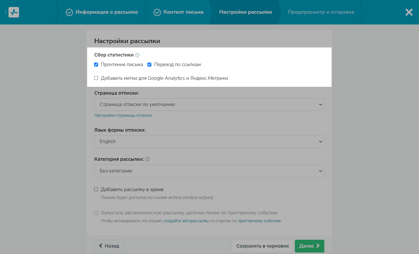This screenshot has width=419, height=254.
Task: Click the help icon beside Категория рассылки
Action: coord(147,159)
